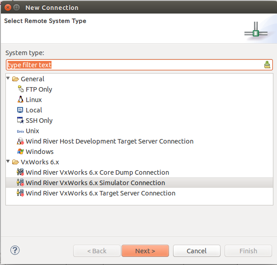Click the Windows flag icon
Viewport: 277px width, 265px height.
tap(20, 152)
